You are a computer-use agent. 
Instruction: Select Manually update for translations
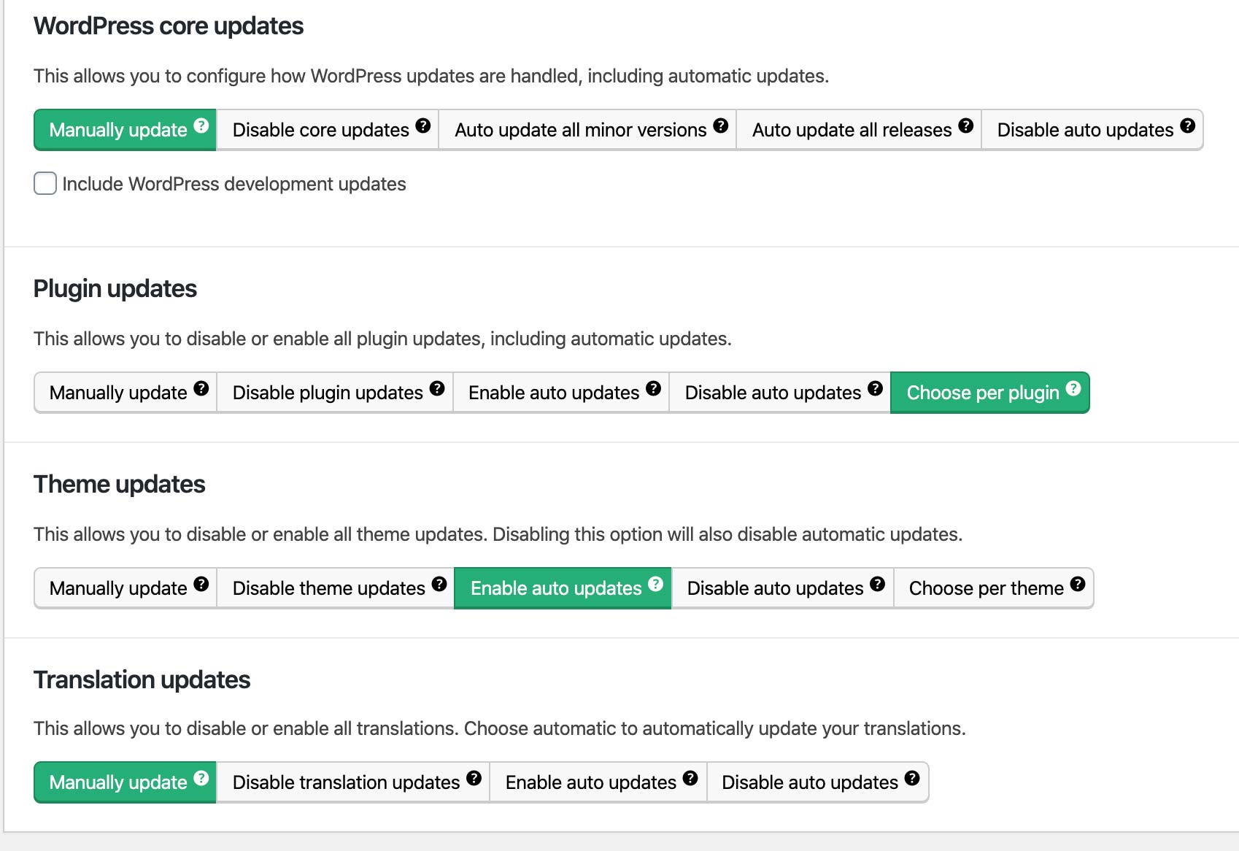(x=125, y=782)
